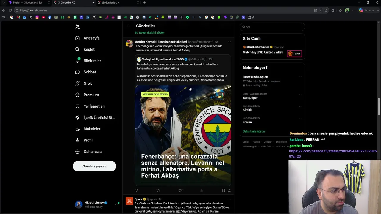Click the Ara search field

(x=272, y=27)
